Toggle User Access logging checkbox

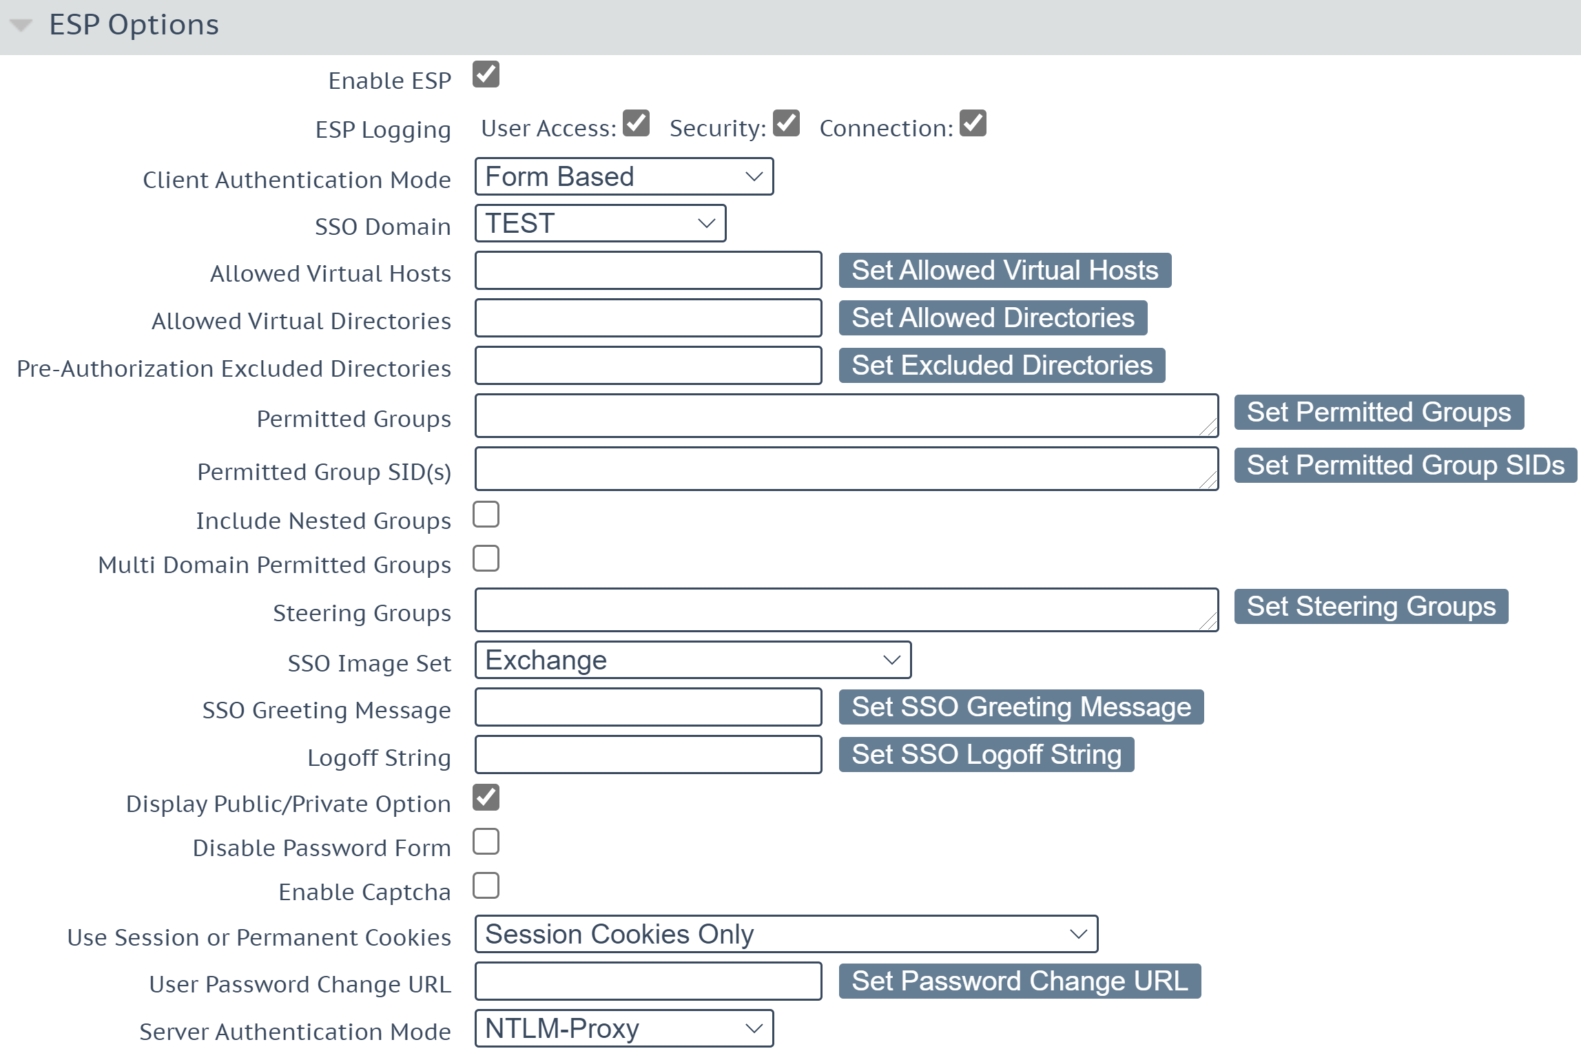(x=636, y=123)
